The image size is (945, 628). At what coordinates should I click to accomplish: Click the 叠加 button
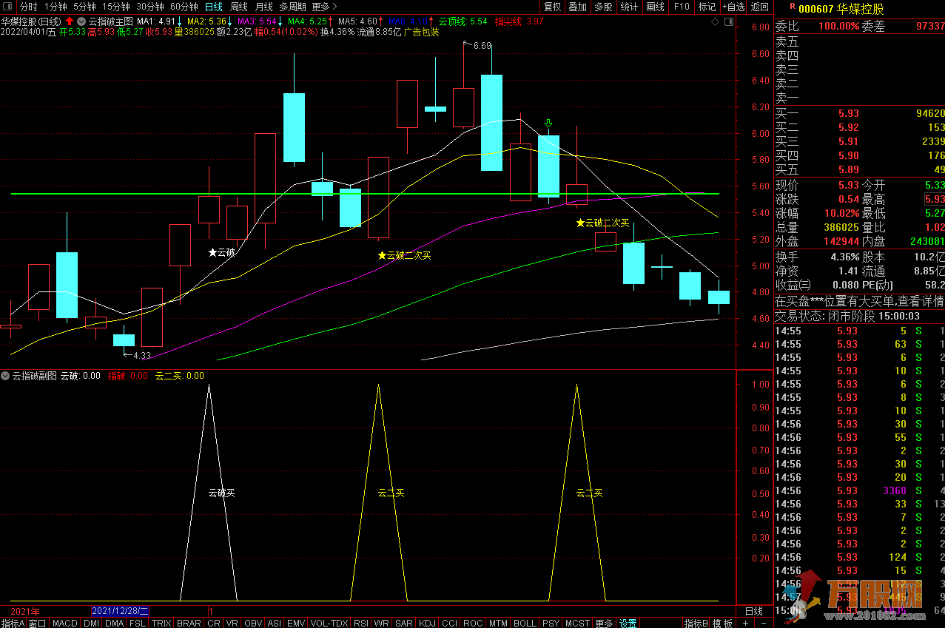point(577,7)
